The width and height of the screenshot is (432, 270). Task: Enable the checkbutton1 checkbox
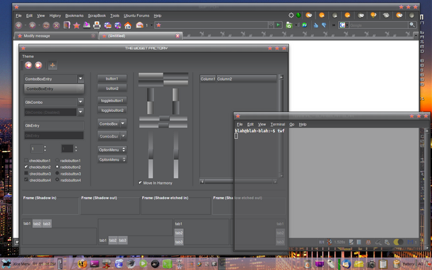pos(26,161)
